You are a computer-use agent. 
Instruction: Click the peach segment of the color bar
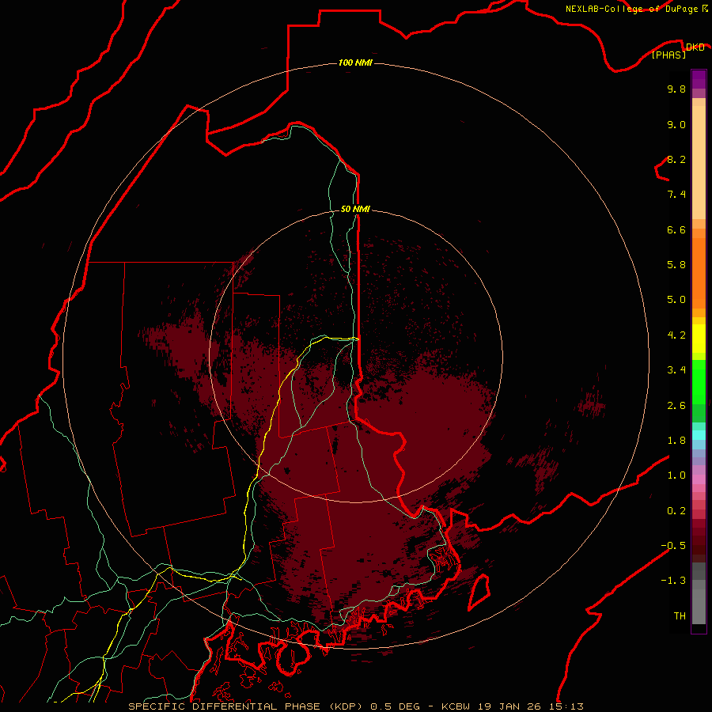(x=699, y=162)
